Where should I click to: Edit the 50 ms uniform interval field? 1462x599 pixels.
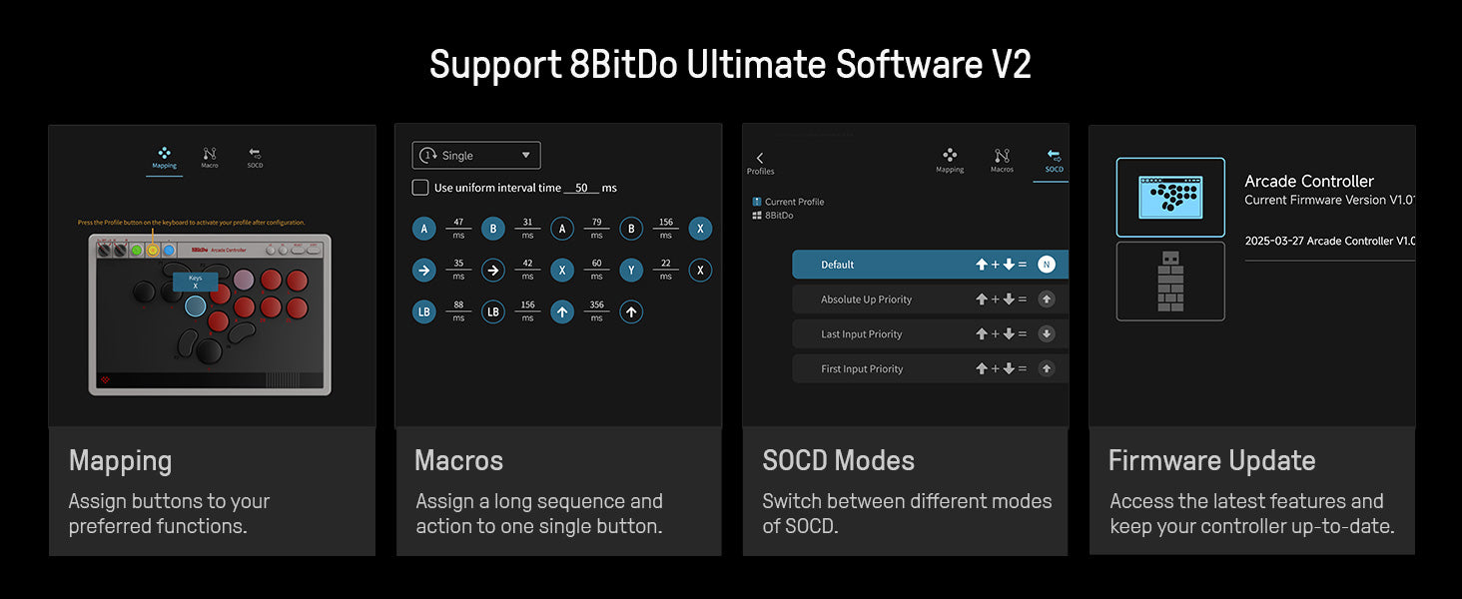click(x=580, y=188)
